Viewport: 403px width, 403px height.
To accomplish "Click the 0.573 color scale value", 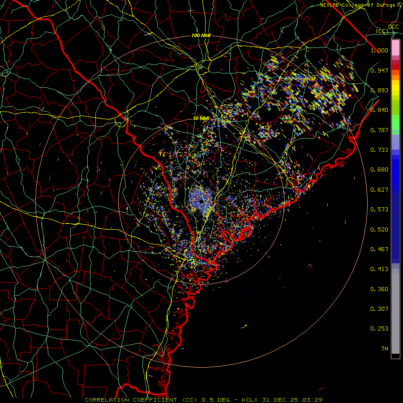I will tap(379, 210).
